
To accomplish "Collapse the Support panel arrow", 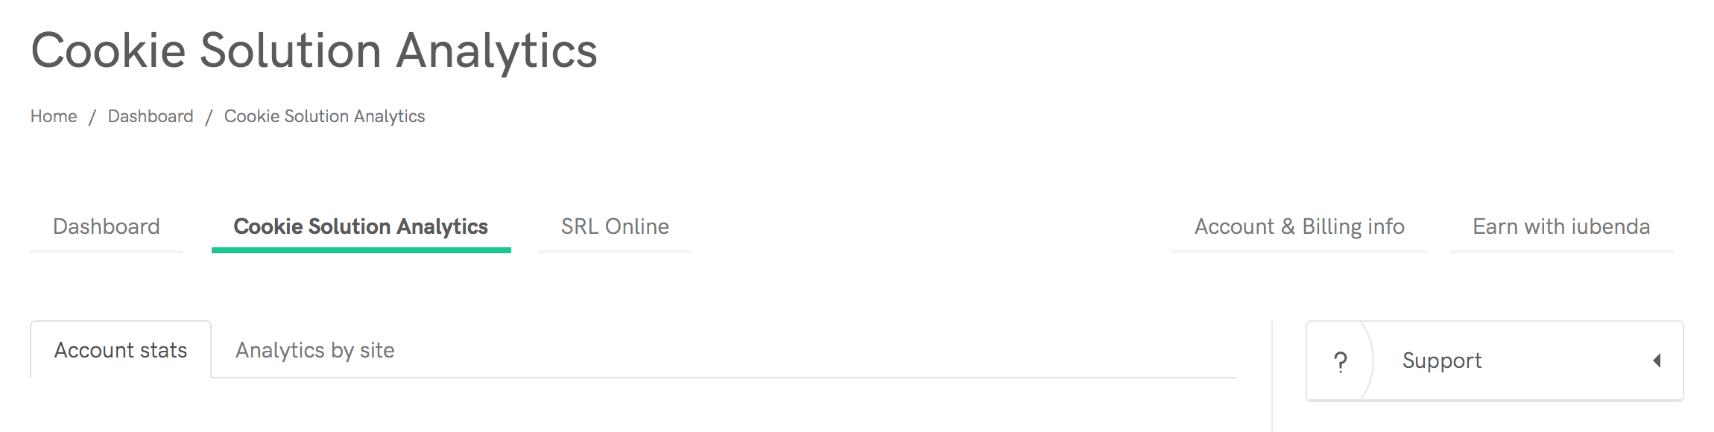I will 1657,361.
